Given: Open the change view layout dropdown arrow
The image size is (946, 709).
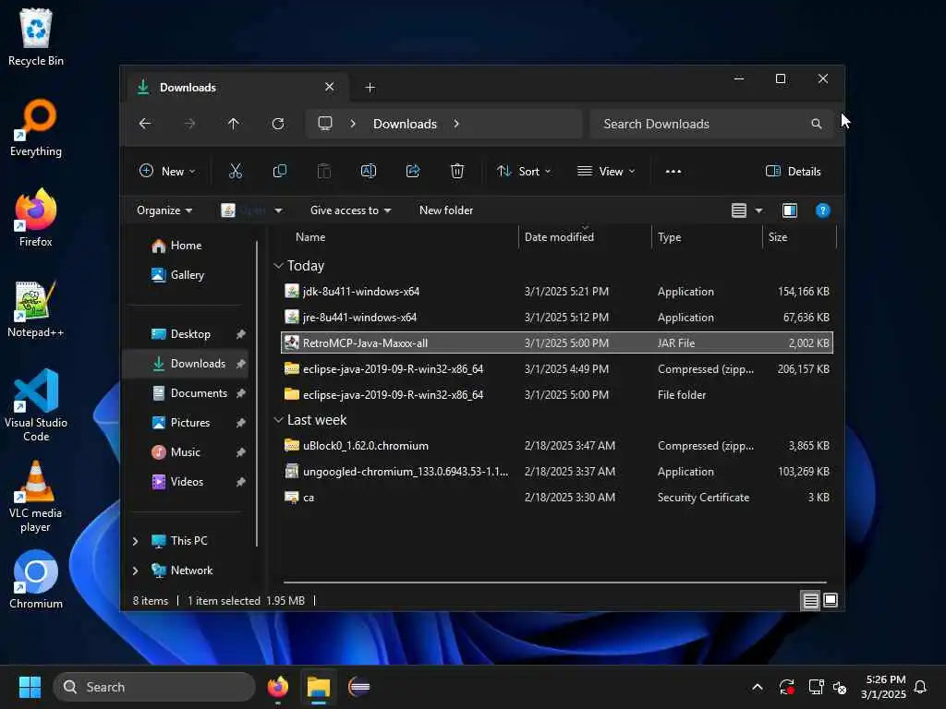Looking at the screenshot, I should click(759, 210).
